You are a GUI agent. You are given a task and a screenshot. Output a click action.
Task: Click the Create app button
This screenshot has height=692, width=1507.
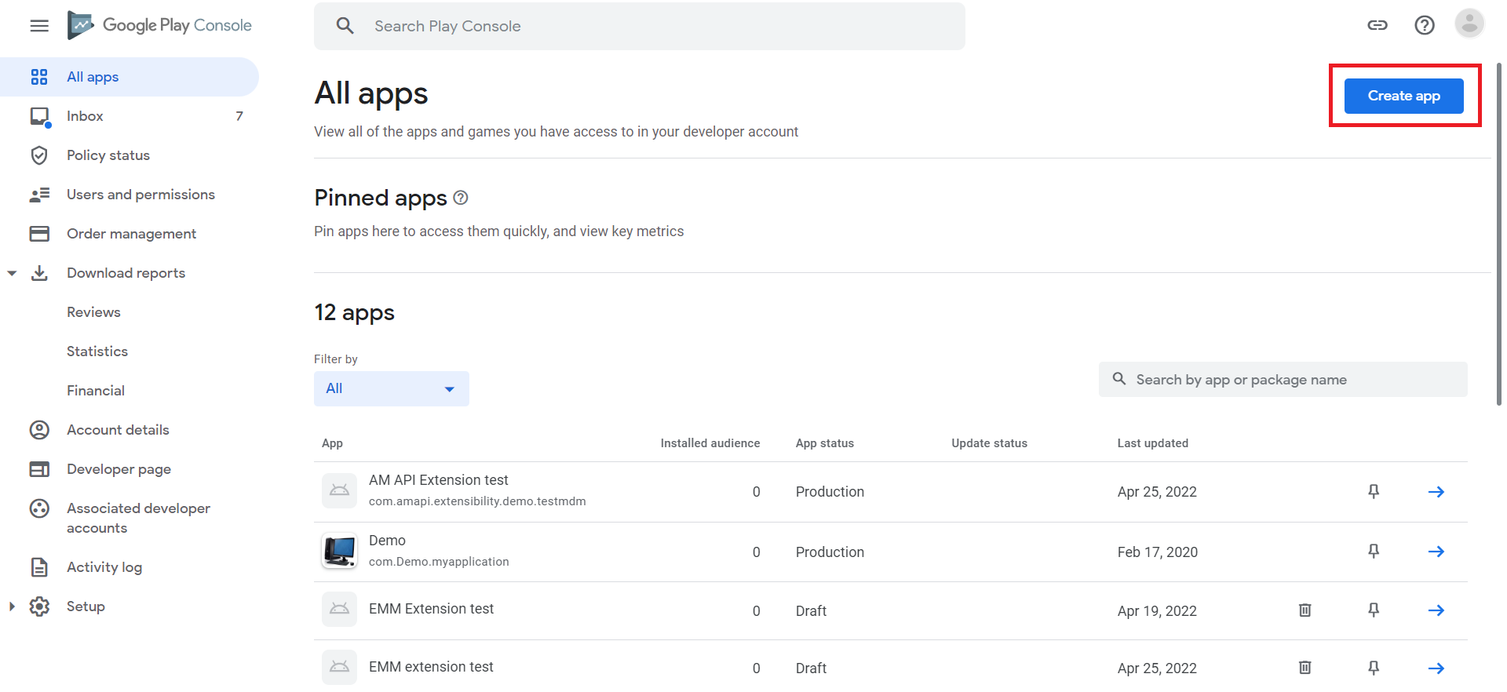[1403, 96]
